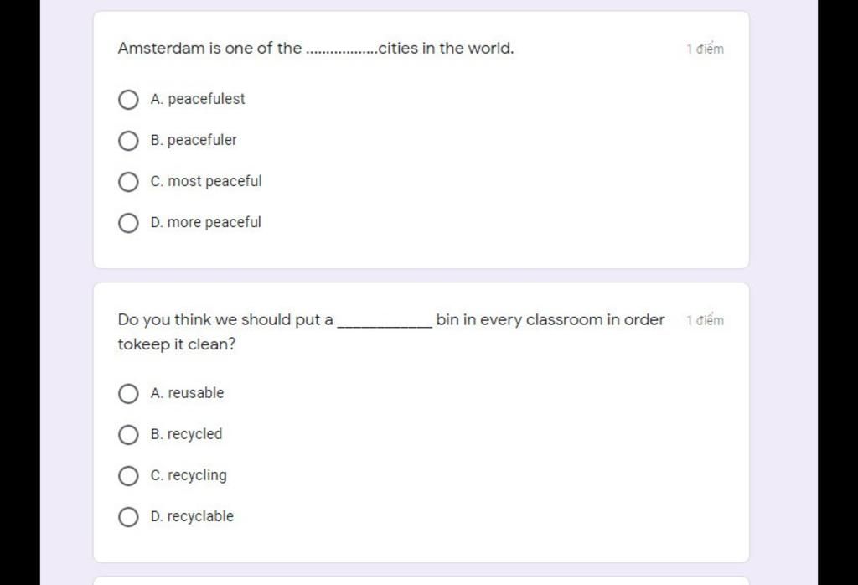This screenshot has width=858, height=585.
Task: Click the 'B. peacefuler' answer text
Action: pyautogui.click(x=194, y=140)
